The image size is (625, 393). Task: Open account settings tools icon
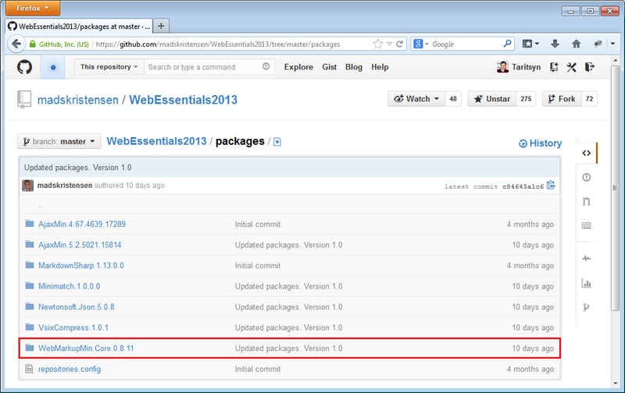click(572, 67)
